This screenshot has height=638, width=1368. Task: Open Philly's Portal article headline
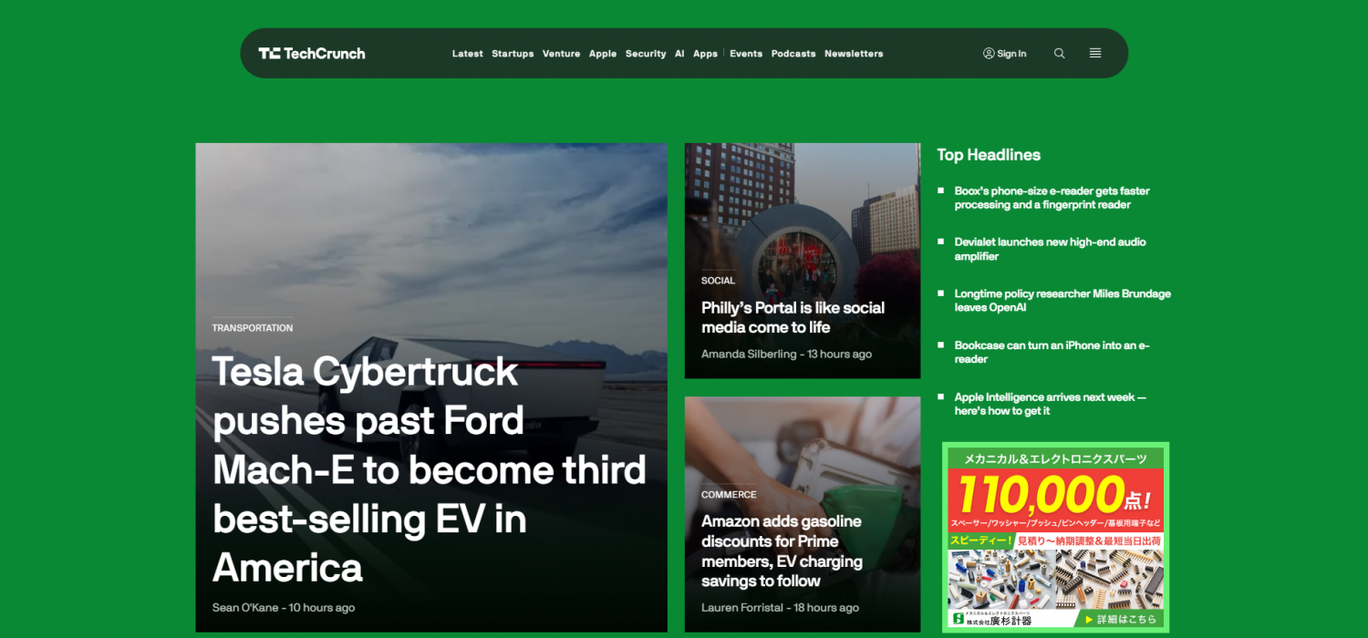pos(793,317)
